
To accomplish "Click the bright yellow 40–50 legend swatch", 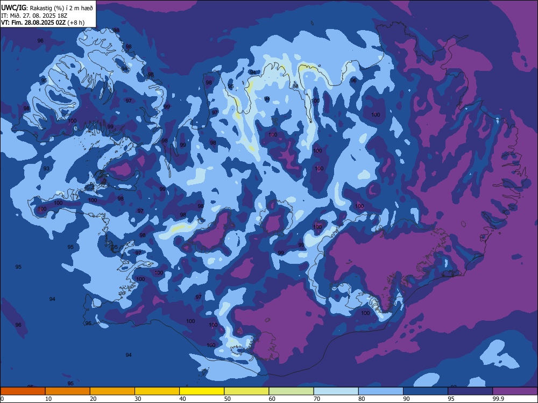I will point(202,391).
